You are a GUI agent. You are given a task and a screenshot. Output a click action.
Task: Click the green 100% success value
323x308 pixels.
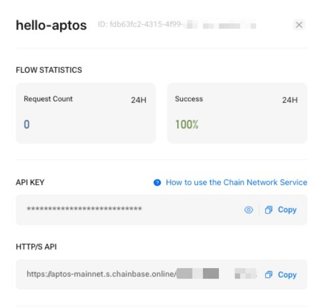(x=187, y=124)
